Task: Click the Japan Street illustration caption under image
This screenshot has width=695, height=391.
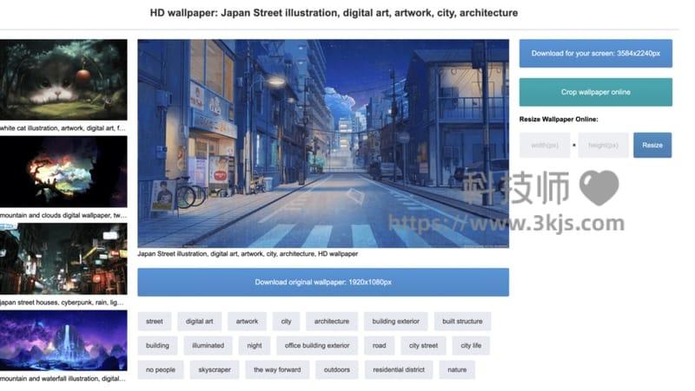Action: coord(248,254)
